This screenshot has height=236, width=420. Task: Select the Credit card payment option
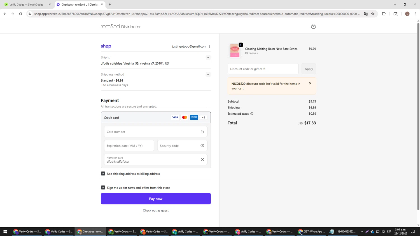click(156, 117)
